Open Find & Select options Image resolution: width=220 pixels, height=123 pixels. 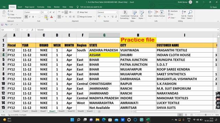[x=190, y=15]
